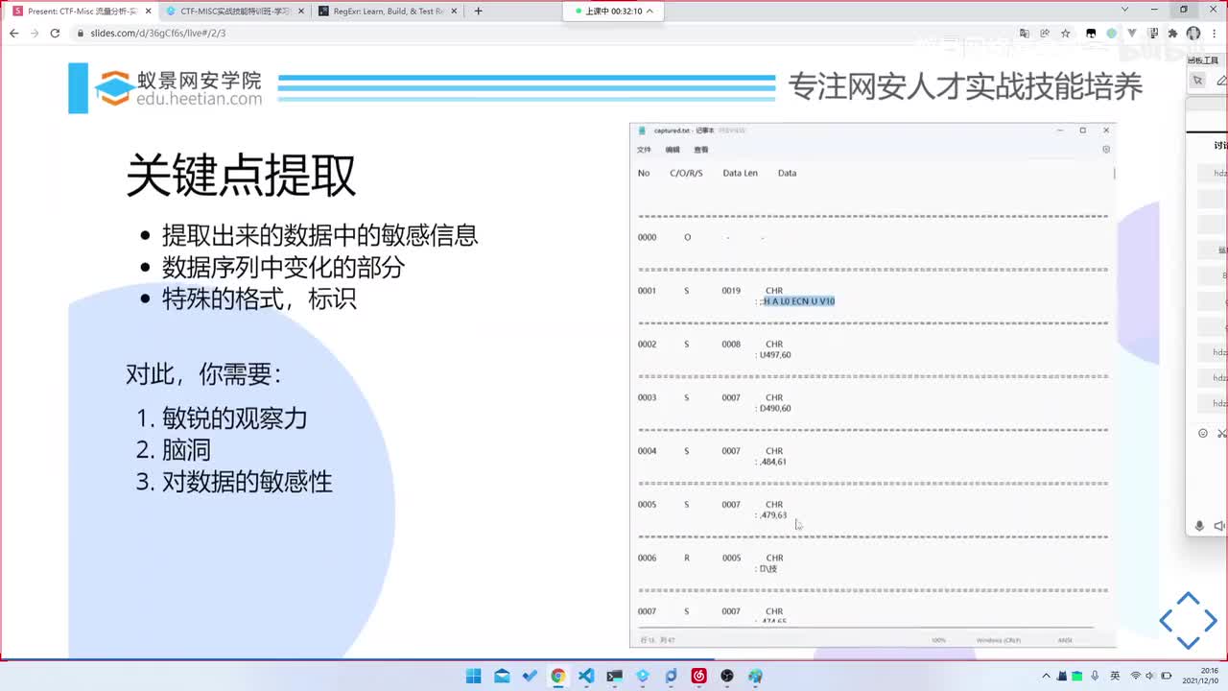Click the translate page icon
This screenshot has height=691, width=1228.
point(1023,33)
